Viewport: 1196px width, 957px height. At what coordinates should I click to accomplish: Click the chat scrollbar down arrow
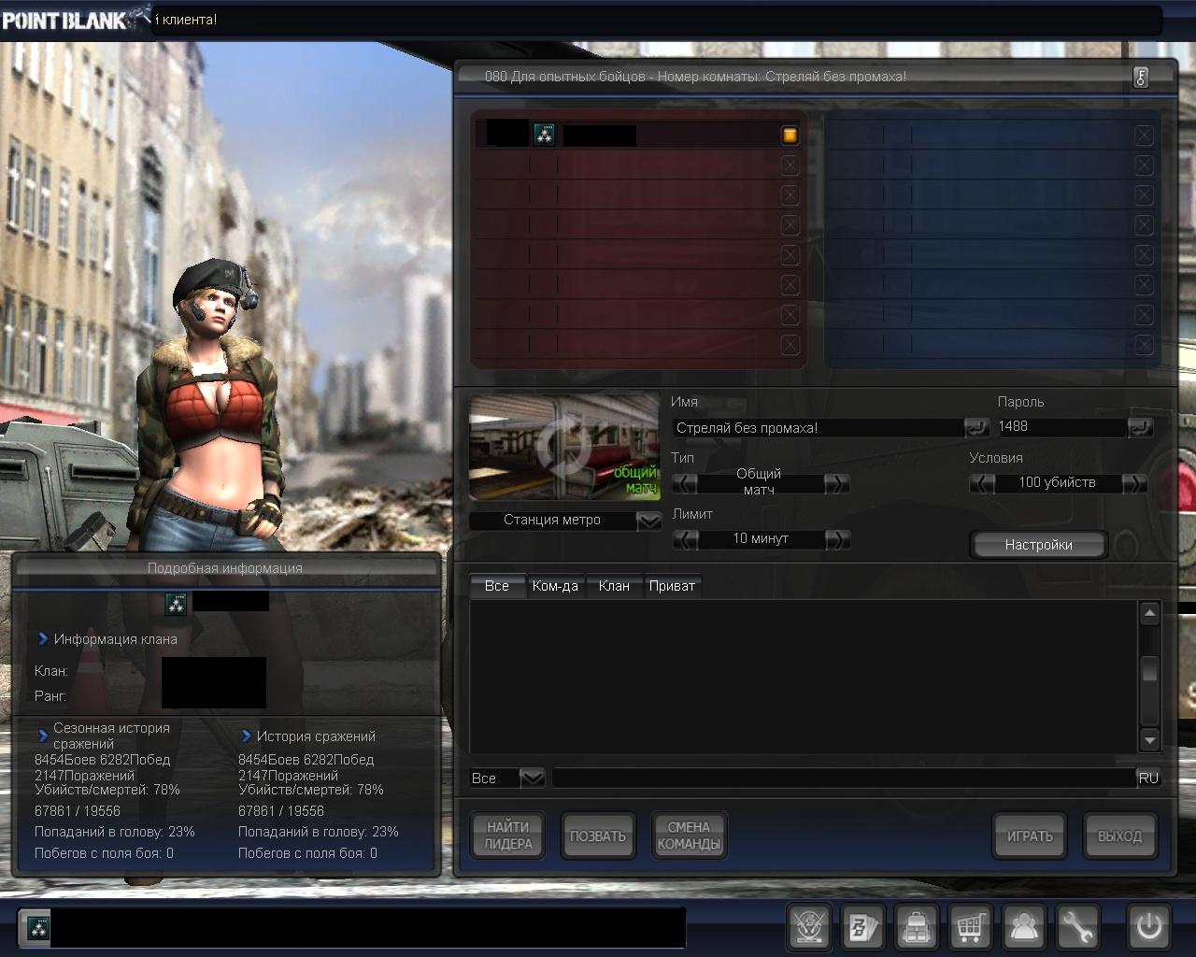[x=1149, y=740]
